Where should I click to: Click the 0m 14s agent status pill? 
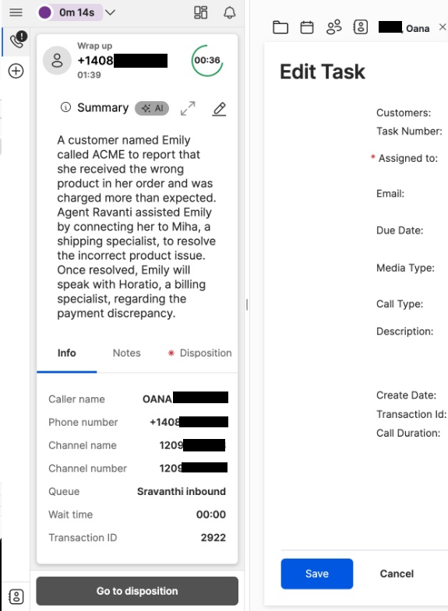pyautogui.click(x=70, y=12)
